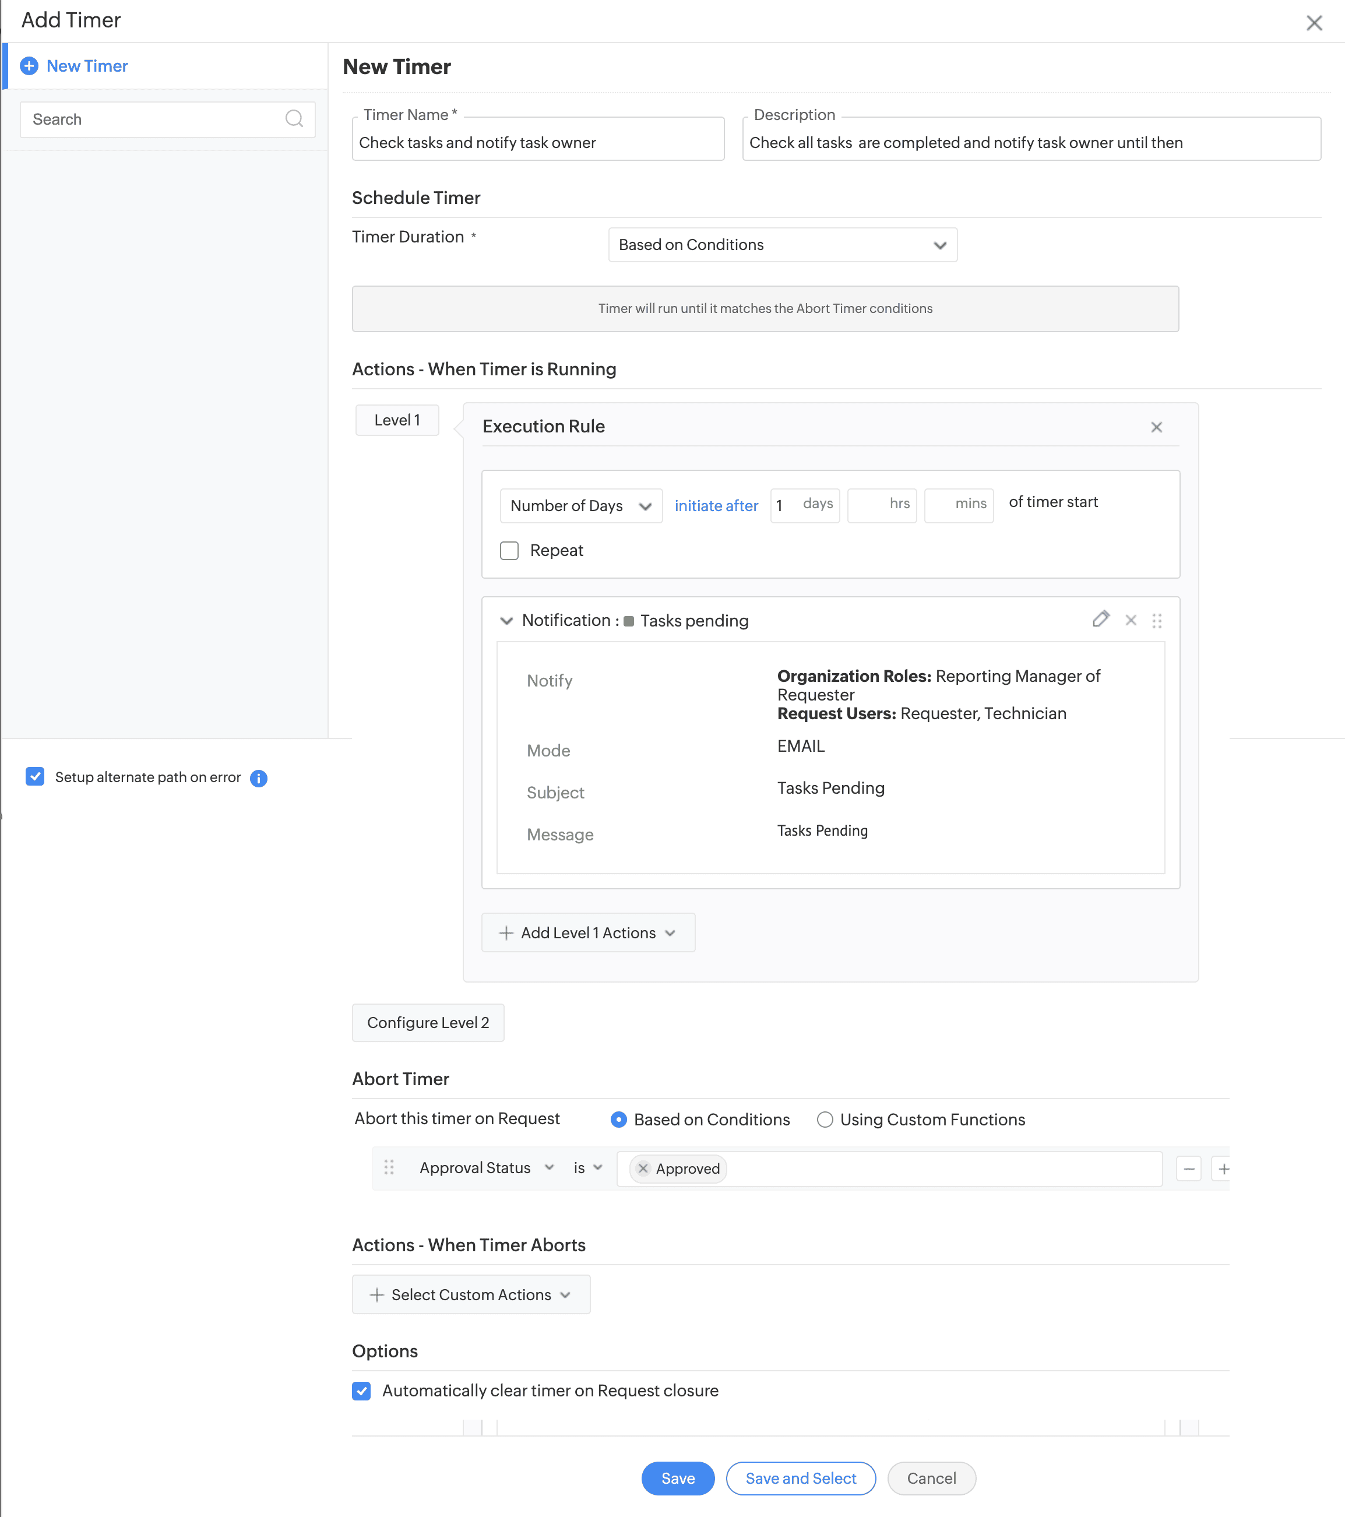Image resolution: width=1345 pixels, height=1517 pixels.
Task: Edit the Tasks pending notification with pencil icon
Action: pyautogui.click(x=1100, y=620)
